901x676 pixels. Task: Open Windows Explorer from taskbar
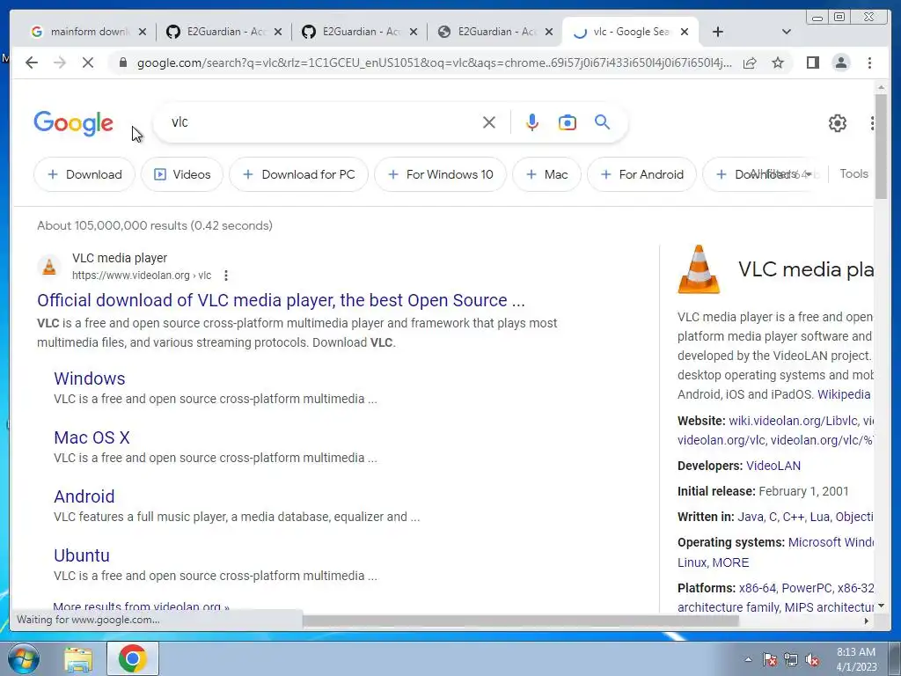[78, 658]
